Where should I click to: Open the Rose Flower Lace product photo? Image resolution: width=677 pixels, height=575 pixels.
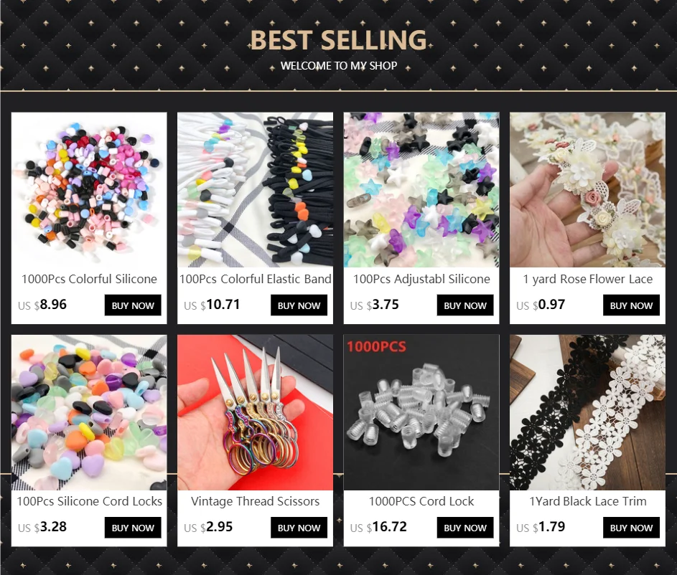[588, 190]
